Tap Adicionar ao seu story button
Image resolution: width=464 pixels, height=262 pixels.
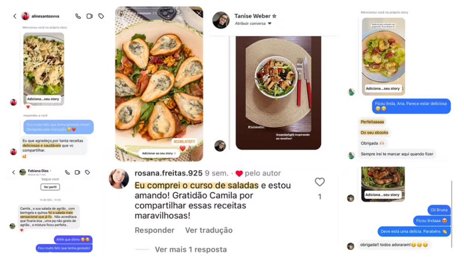click(x=159, y=153)
